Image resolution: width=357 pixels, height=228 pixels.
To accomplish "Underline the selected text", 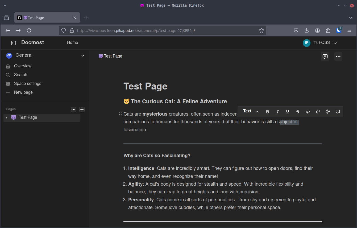I will click(288, 112).
